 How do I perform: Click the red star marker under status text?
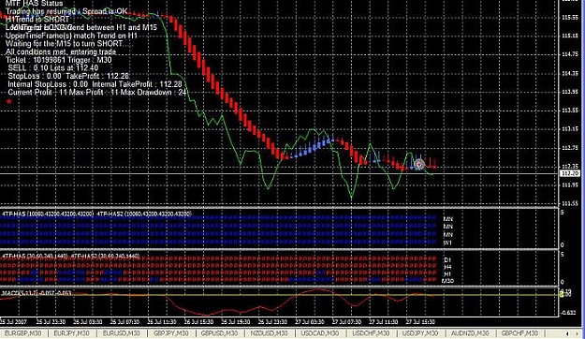[9, 101]
